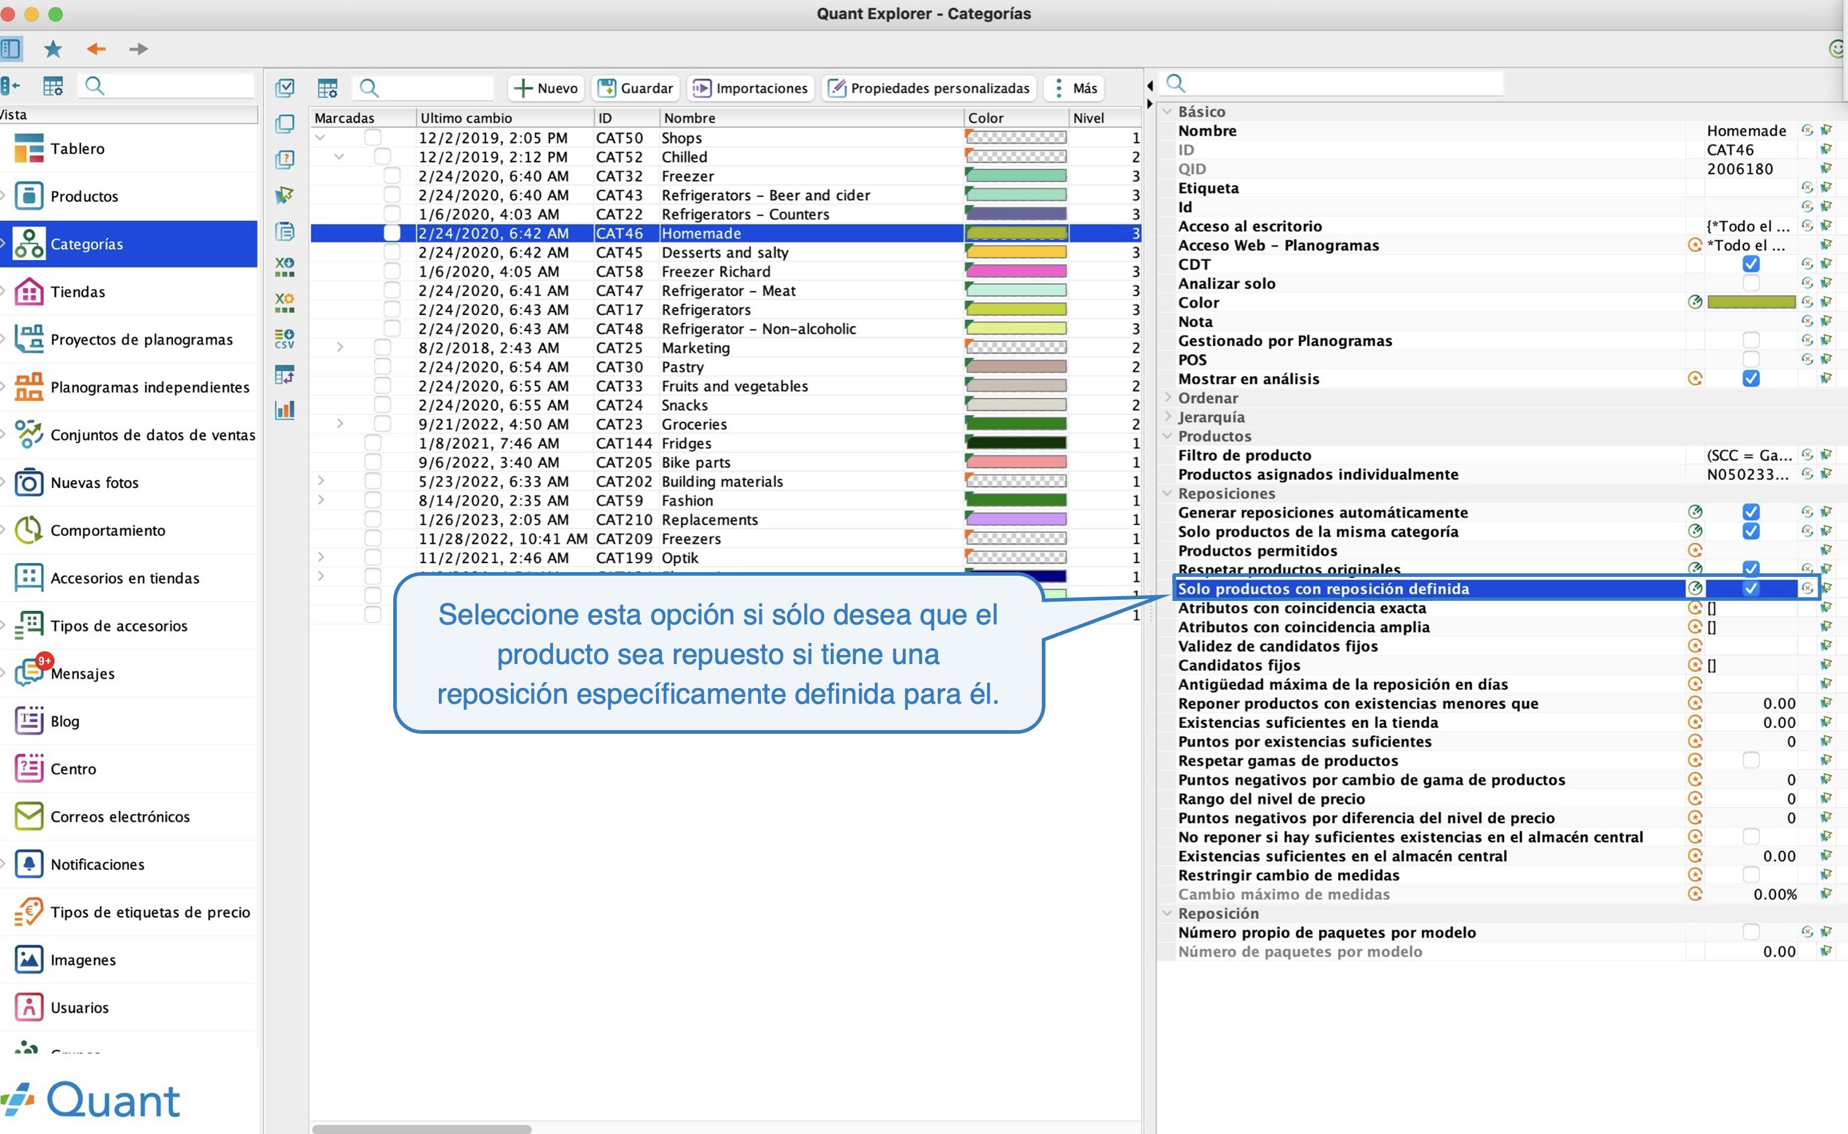Viewport: 1848px width, 1134px height.
Task: Sort by Ultimo cambio column header
Action: point(504,118)
